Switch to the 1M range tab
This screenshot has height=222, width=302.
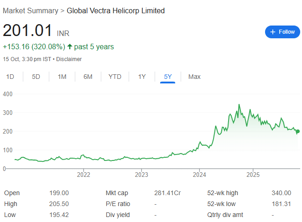pyautogui.click(x=62, y=77)
